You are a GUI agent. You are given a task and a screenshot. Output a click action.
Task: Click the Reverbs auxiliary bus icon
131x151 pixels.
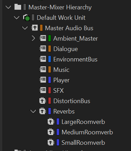point(43,111)
